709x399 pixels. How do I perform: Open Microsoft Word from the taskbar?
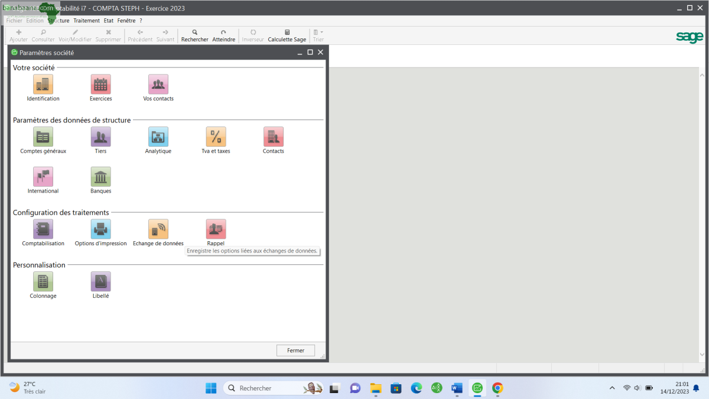[x=457, y=388]
